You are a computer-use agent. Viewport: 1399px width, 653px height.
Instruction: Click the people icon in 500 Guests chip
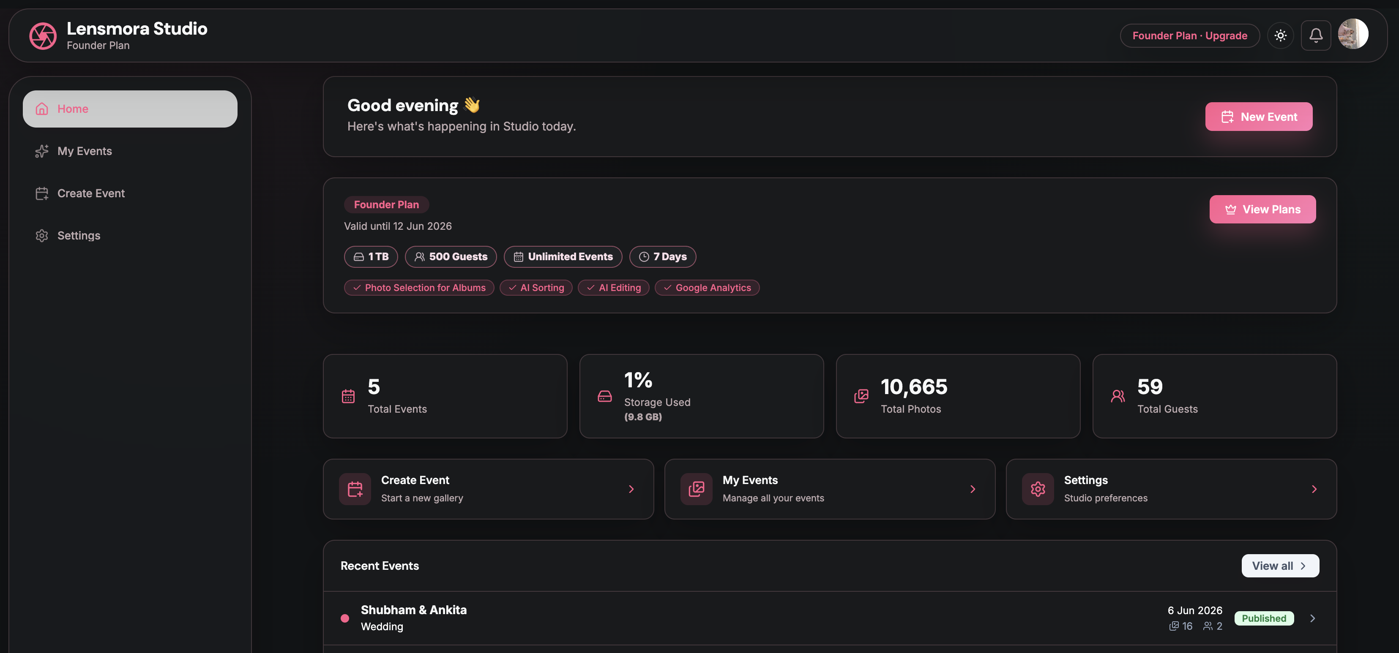[419, 257]
